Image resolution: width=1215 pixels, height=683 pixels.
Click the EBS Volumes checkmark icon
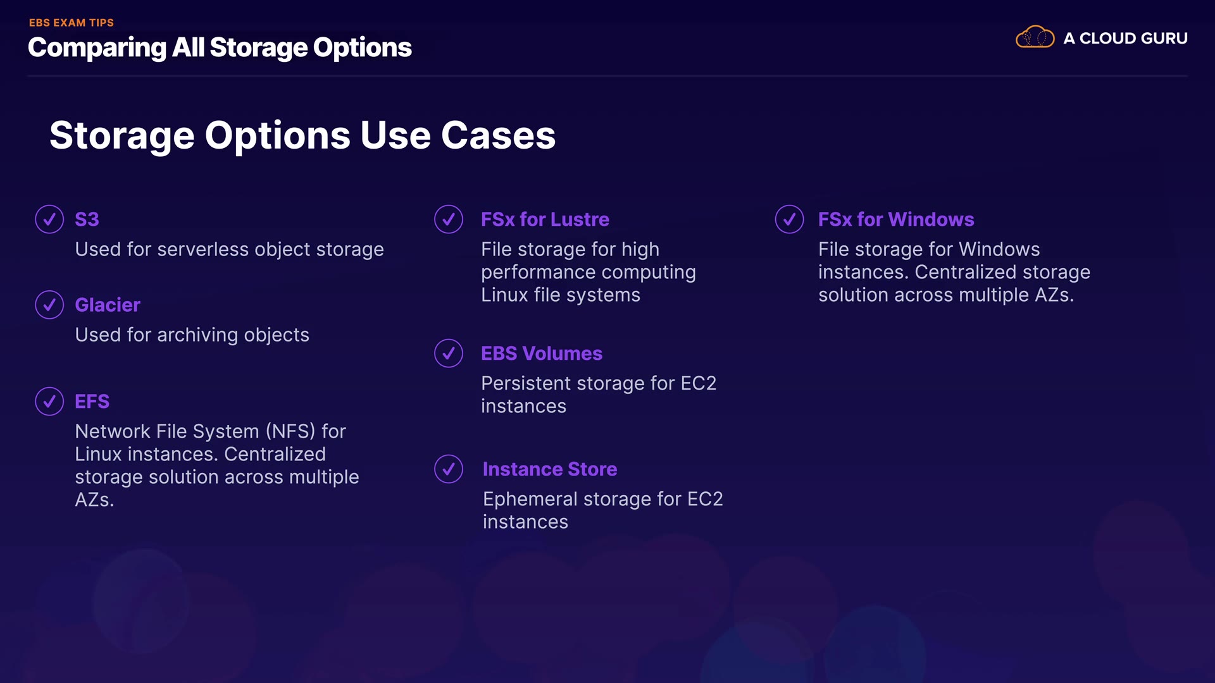click(x=449, y=354)
